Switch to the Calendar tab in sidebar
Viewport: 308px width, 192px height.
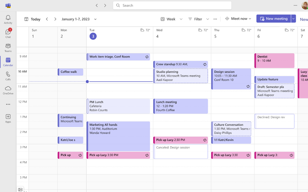[8, 62]
